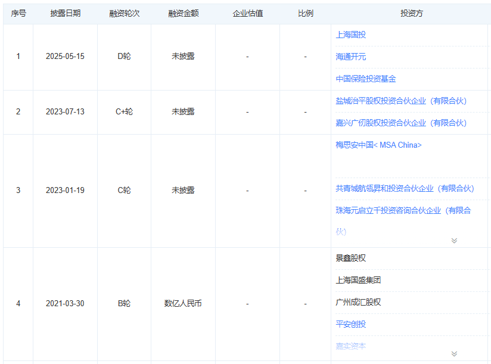Open the 上海国投 investor link
Screen dimensions: 491x364
351,35
